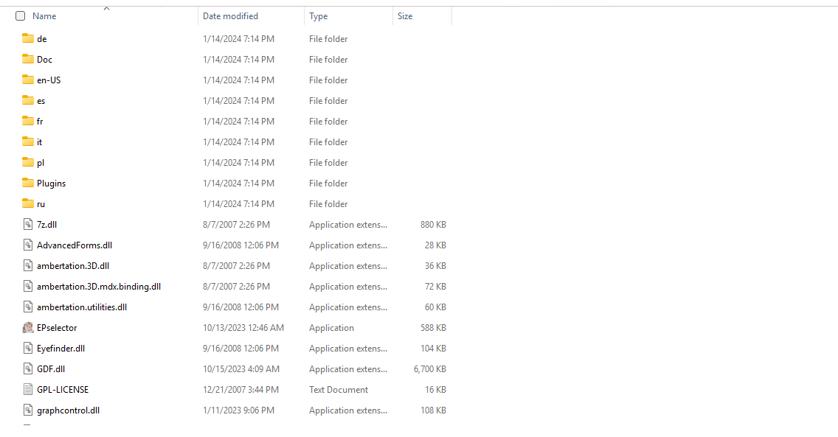Image resolution: width=838 pixels, height=437 pixels.
Task: Sort files by Size column
Action: [406, 15]
